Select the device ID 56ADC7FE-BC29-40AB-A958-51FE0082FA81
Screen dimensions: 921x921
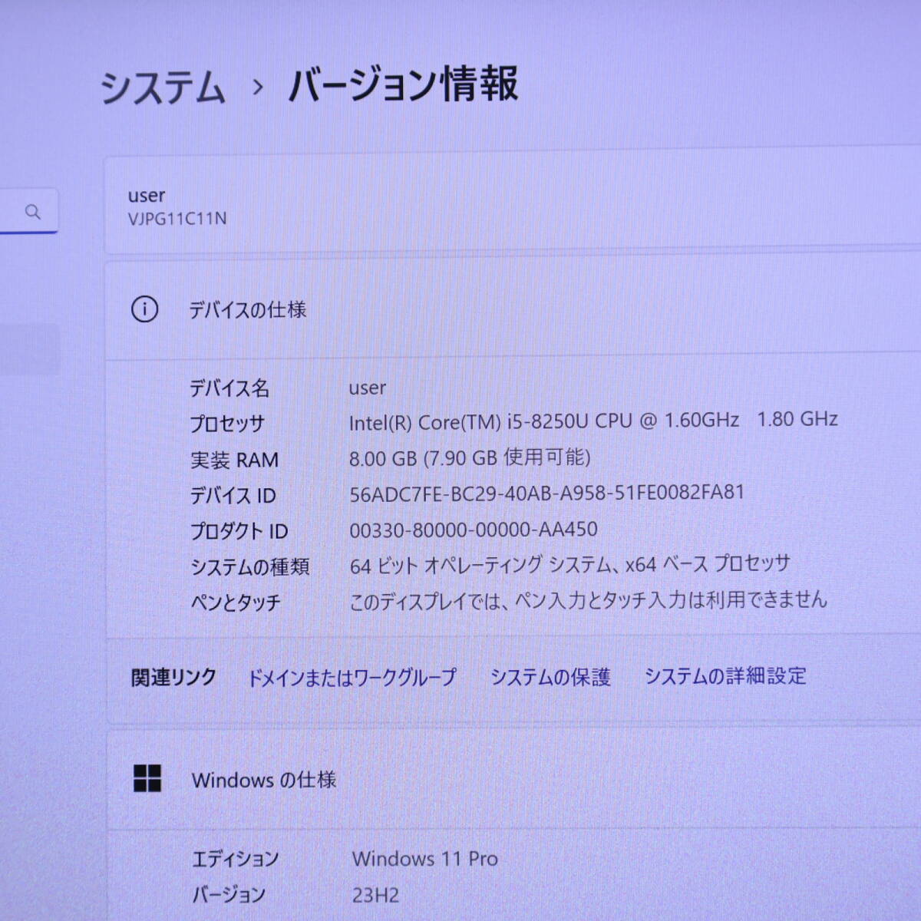tap(546, 493)
